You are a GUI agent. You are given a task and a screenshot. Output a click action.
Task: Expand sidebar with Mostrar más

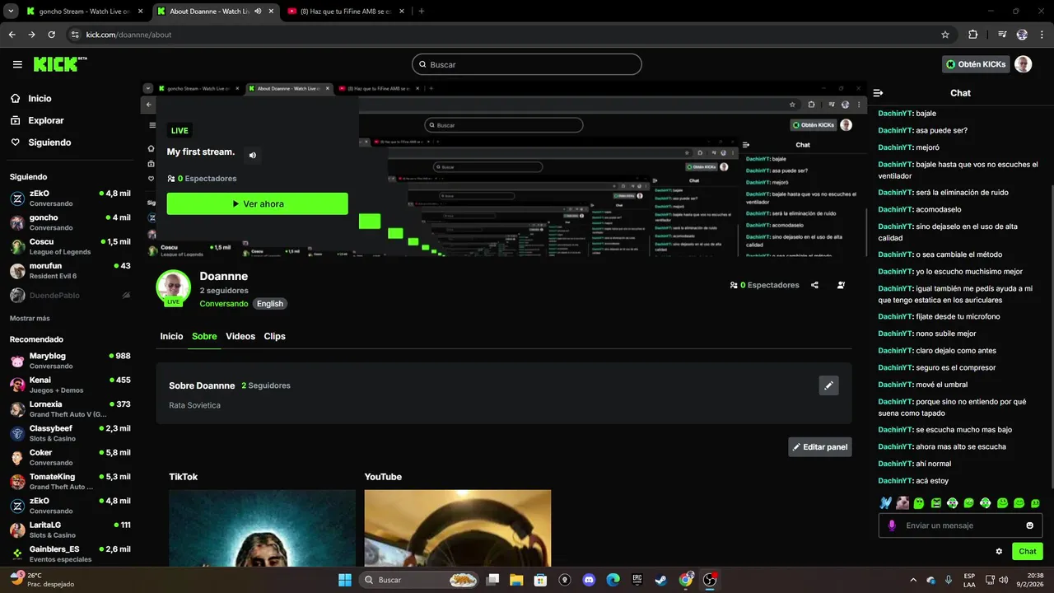pyautogui.click(x=30, y=318)
